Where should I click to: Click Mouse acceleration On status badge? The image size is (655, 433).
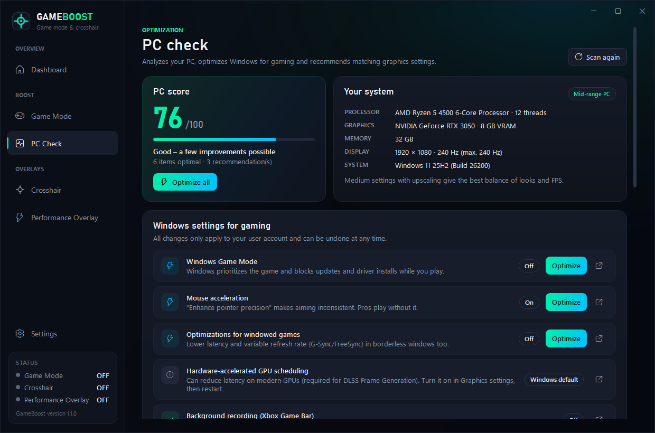pos(529,303)
